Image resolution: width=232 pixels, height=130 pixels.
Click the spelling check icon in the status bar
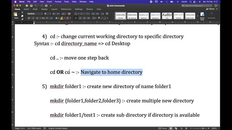click(45, 129)
